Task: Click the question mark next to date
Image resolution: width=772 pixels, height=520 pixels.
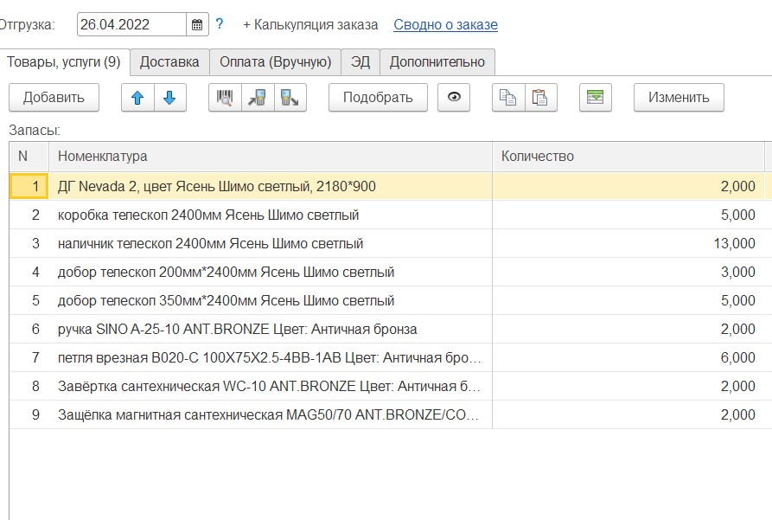Action: 220,24
